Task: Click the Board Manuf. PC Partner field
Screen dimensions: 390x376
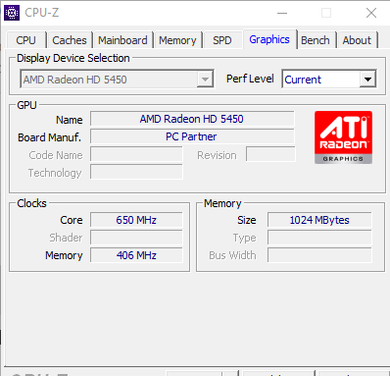Action: point(192,136)
